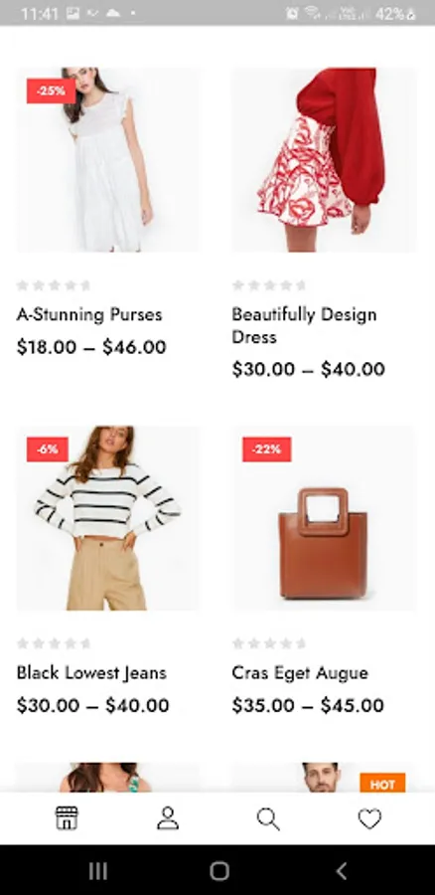Screen dimensions: 435x895
Task: Open the wishlist heart icon
Action: point(369,819)
